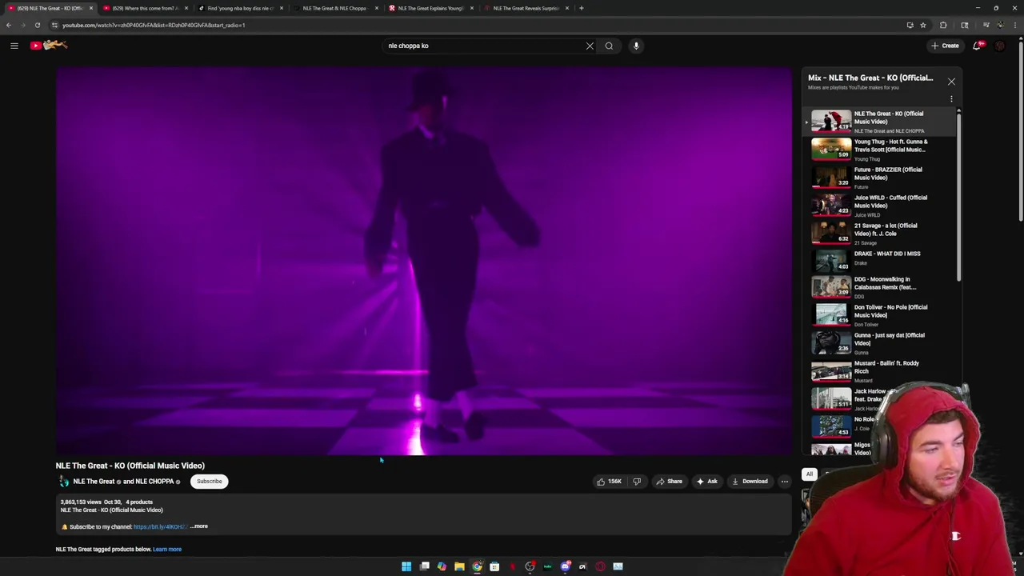Open more actions ellipsis under video
This screenshot has width=1024, height=576.
(x=784, y=482)
